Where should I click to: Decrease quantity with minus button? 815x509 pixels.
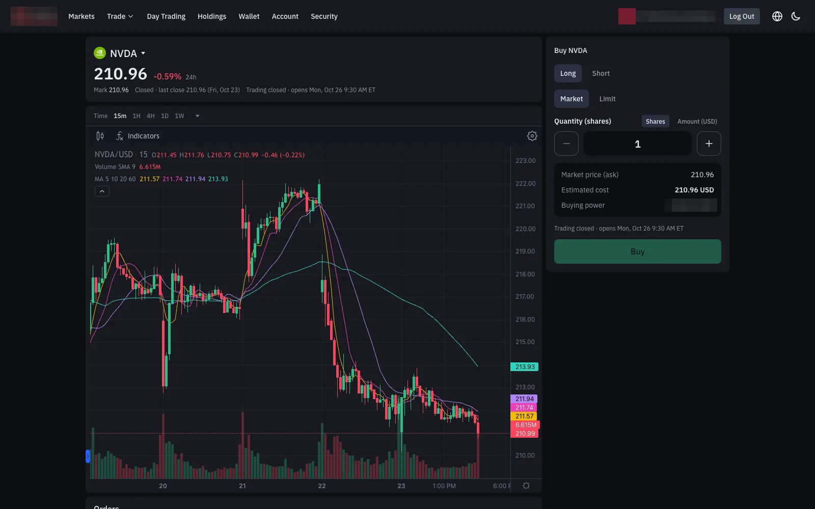pos(566,144)
